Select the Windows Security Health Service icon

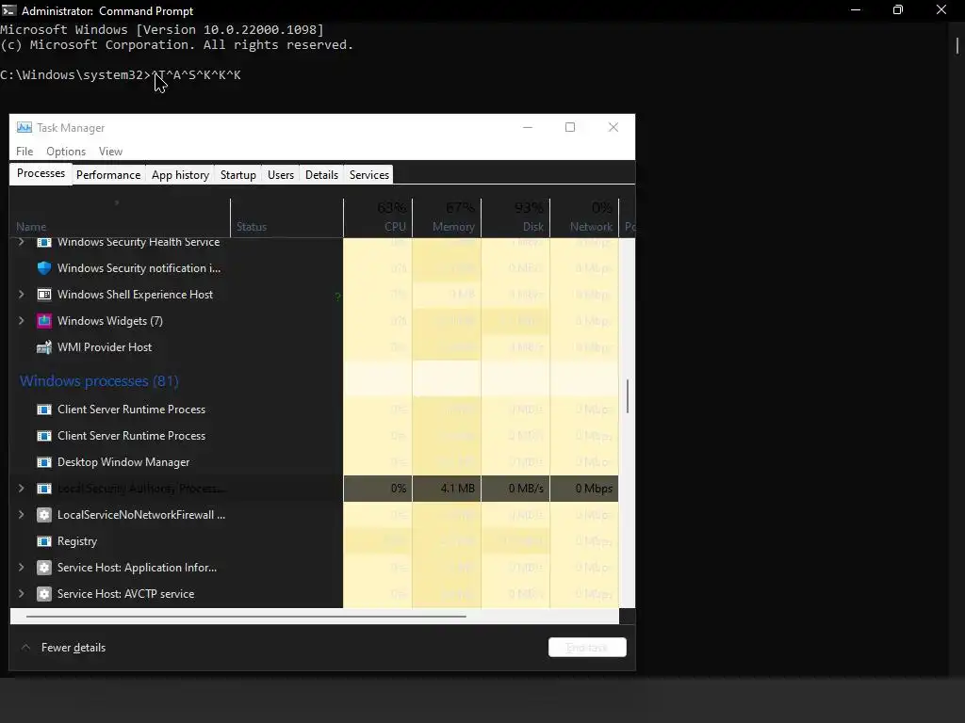tap(43, 242)
